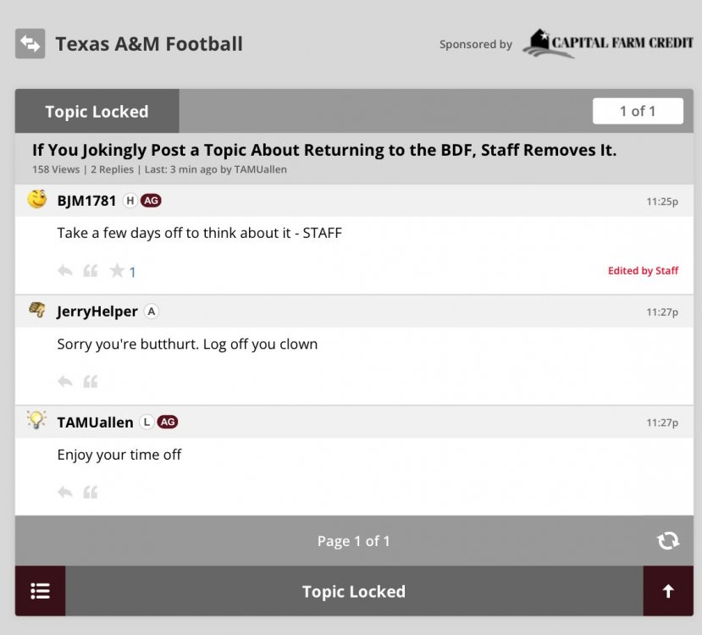This screenshot has width=702, height=635.
Task: Refresh the topic using the reload icon
Action: 668,541
